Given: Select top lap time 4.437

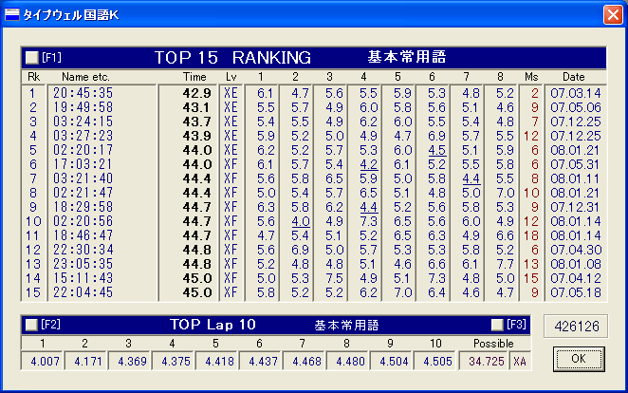Looking at the screenshot, I should click(x=260, y=362).
